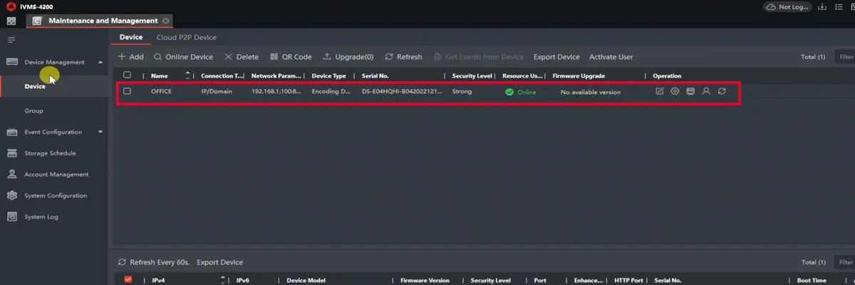
Task: Select Device in the sidebar
Action: tap(35, 86)
